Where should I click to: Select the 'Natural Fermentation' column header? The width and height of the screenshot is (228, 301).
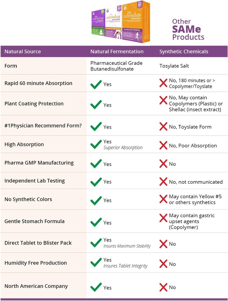(117, 51)
